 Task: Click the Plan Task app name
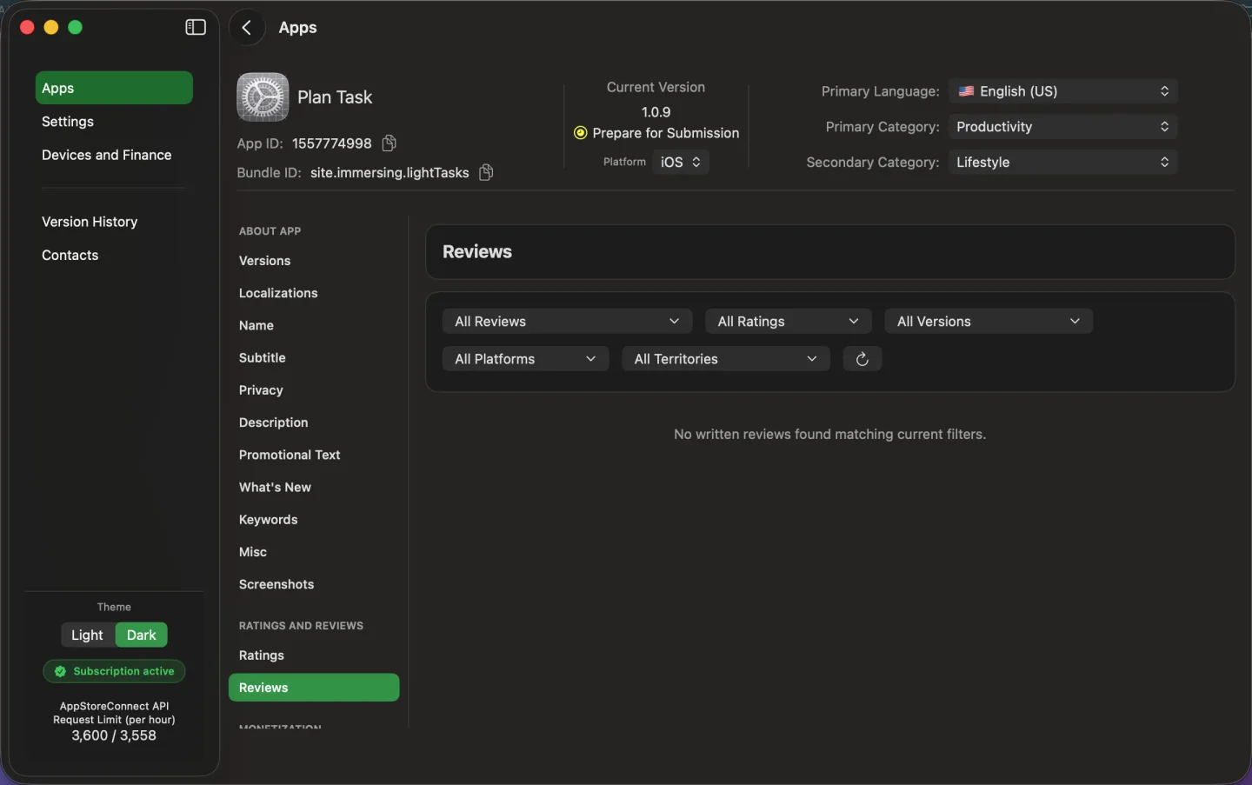click(335, 97)
